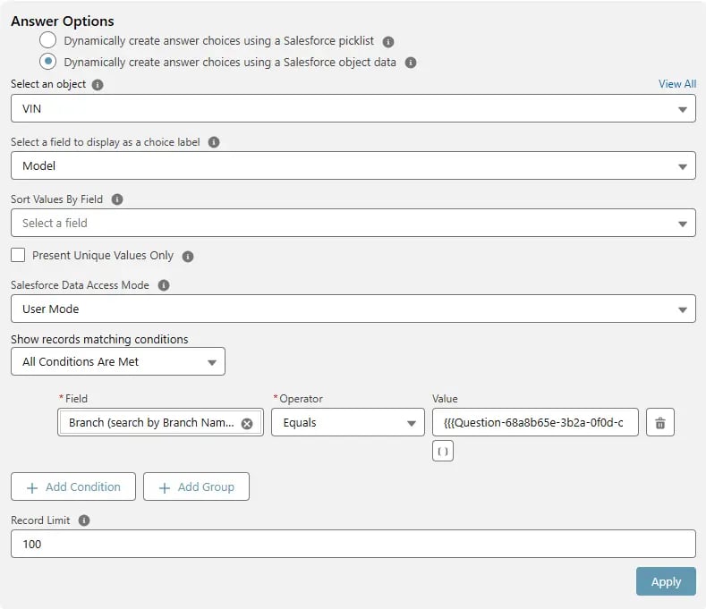Viewport: 706px width, 609px height.
Task: Click the Apply button
Action: [x=666, y=581]
